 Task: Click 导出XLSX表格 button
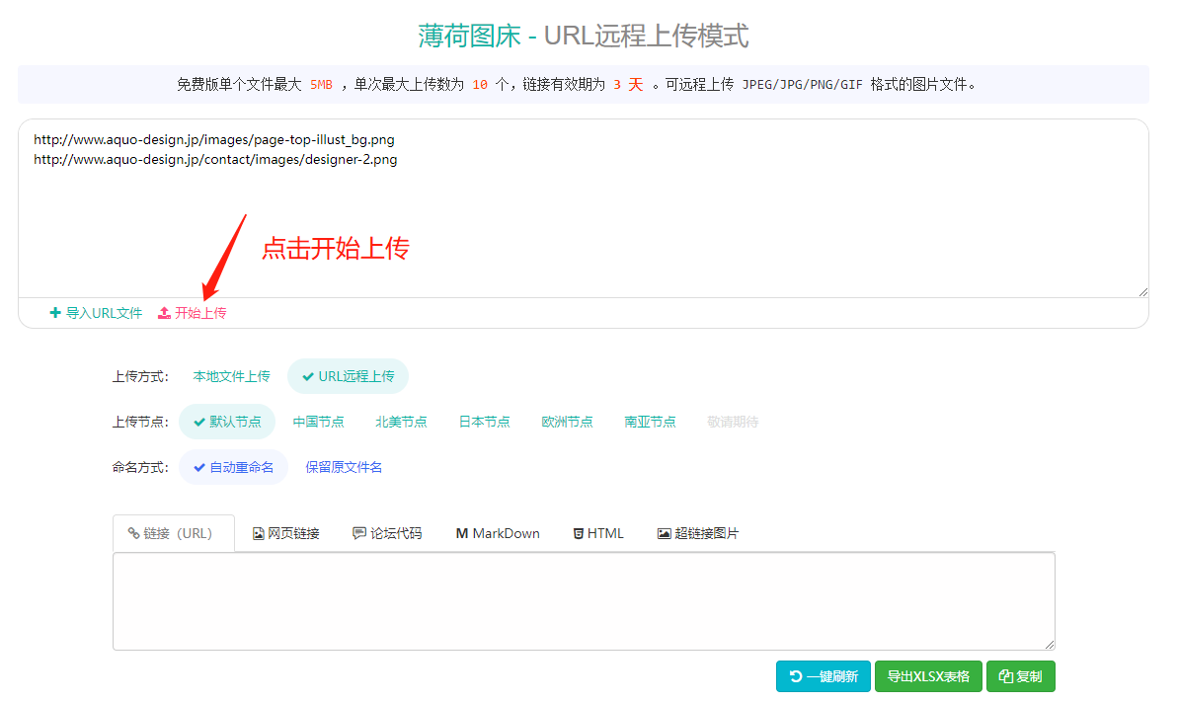[928, 676]
